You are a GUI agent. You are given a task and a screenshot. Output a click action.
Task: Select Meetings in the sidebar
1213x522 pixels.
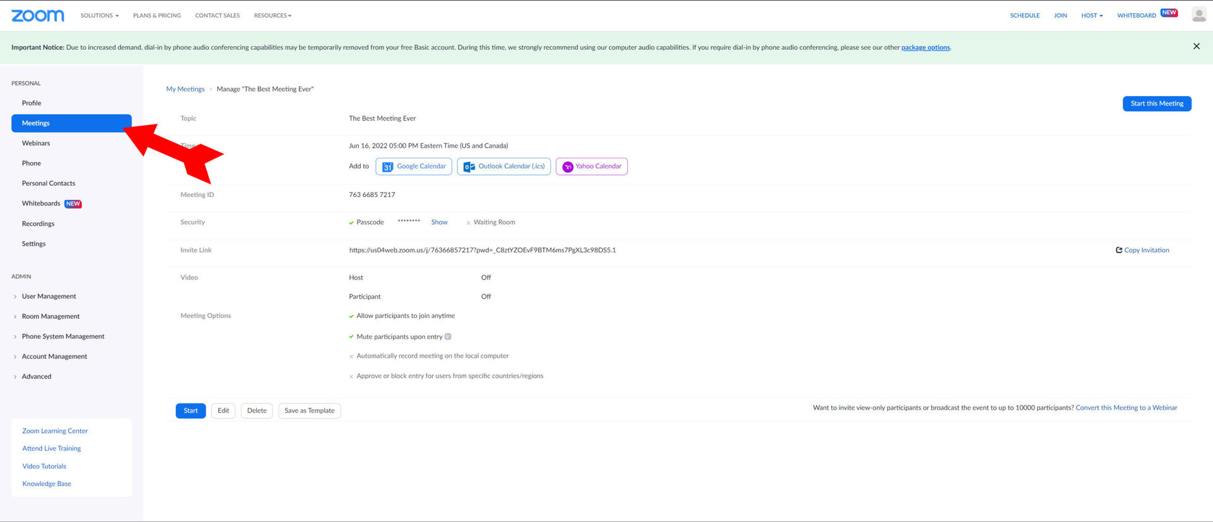(71, 123)
